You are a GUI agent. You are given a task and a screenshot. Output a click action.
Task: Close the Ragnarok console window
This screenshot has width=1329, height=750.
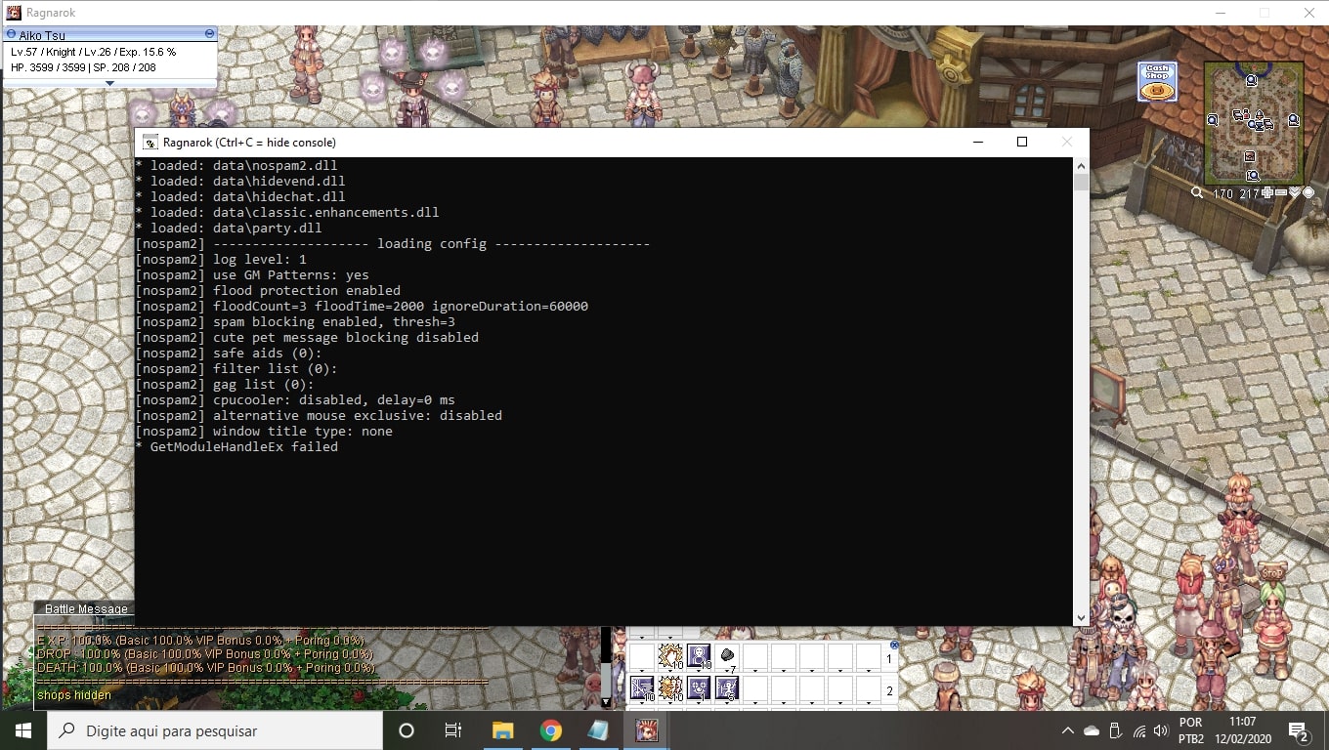tap(1067, 142)
